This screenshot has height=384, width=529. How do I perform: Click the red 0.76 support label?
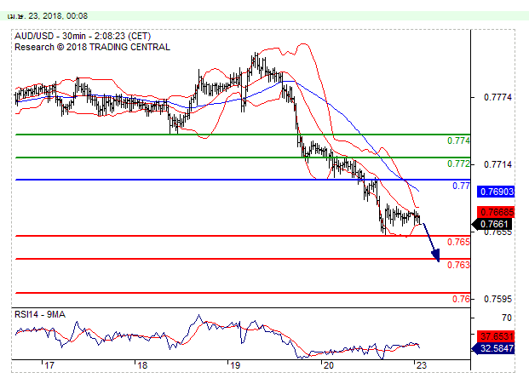pyautogui.click(x=461, y=299)
